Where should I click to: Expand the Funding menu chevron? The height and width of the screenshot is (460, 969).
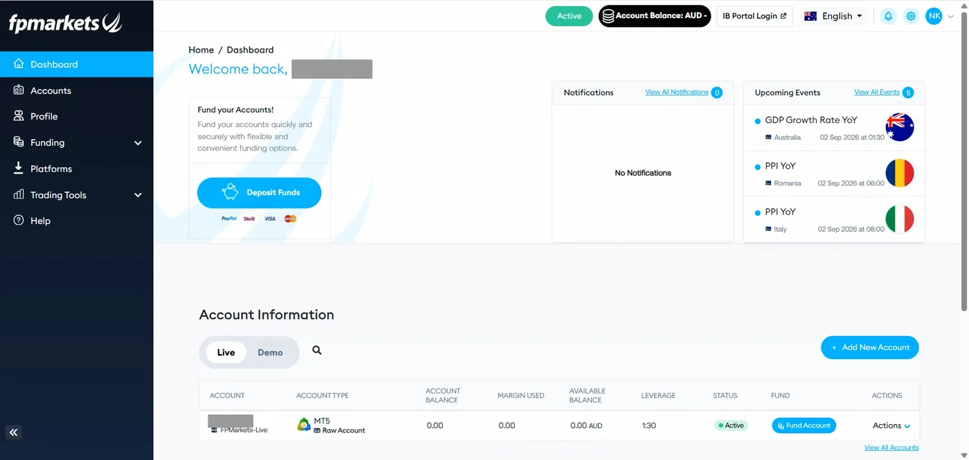138,142
